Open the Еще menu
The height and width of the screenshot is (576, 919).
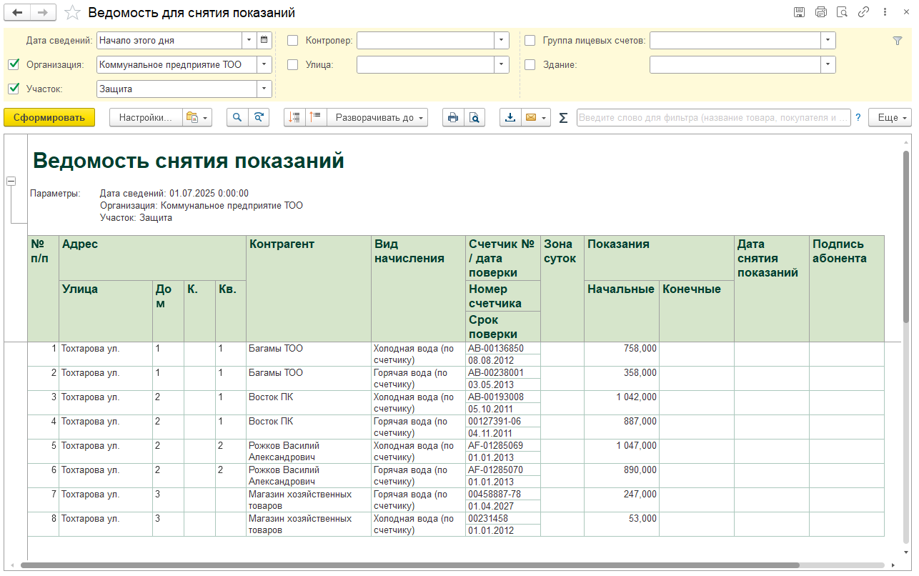pos(890,118)
